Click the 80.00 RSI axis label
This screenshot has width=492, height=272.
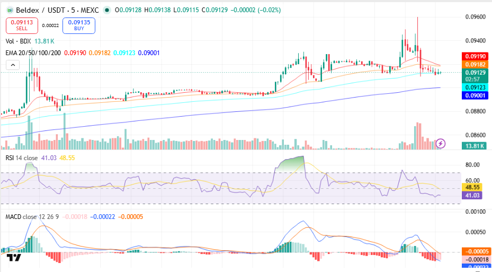pos(472,164)
